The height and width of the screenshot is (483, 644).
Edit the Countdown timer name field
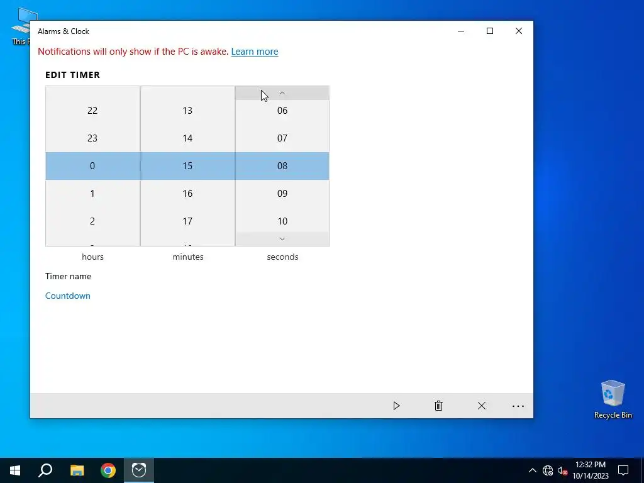pyautogui.click(x=68, y=296)
